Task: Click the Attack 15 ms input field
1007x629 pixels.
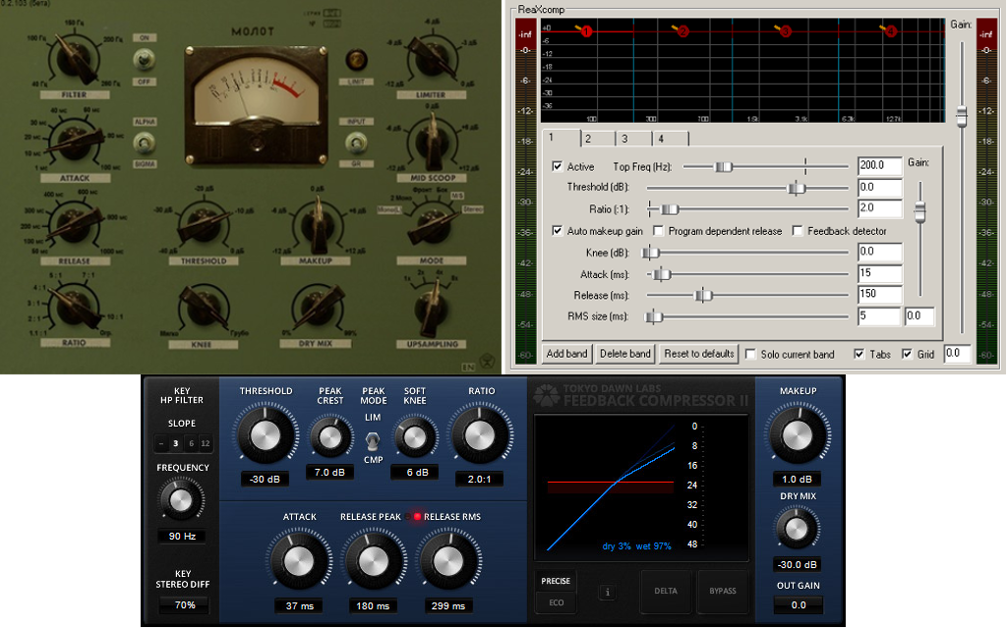Action: point(880,273)
